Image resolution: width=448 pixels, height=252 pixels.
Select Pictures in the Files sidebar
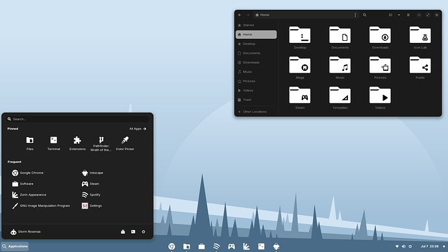click(256, 81)
